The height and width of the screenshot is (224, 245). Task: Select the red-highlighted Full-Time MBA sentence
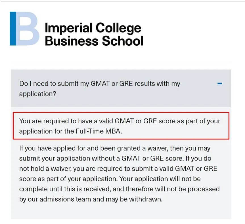point(121,126)
